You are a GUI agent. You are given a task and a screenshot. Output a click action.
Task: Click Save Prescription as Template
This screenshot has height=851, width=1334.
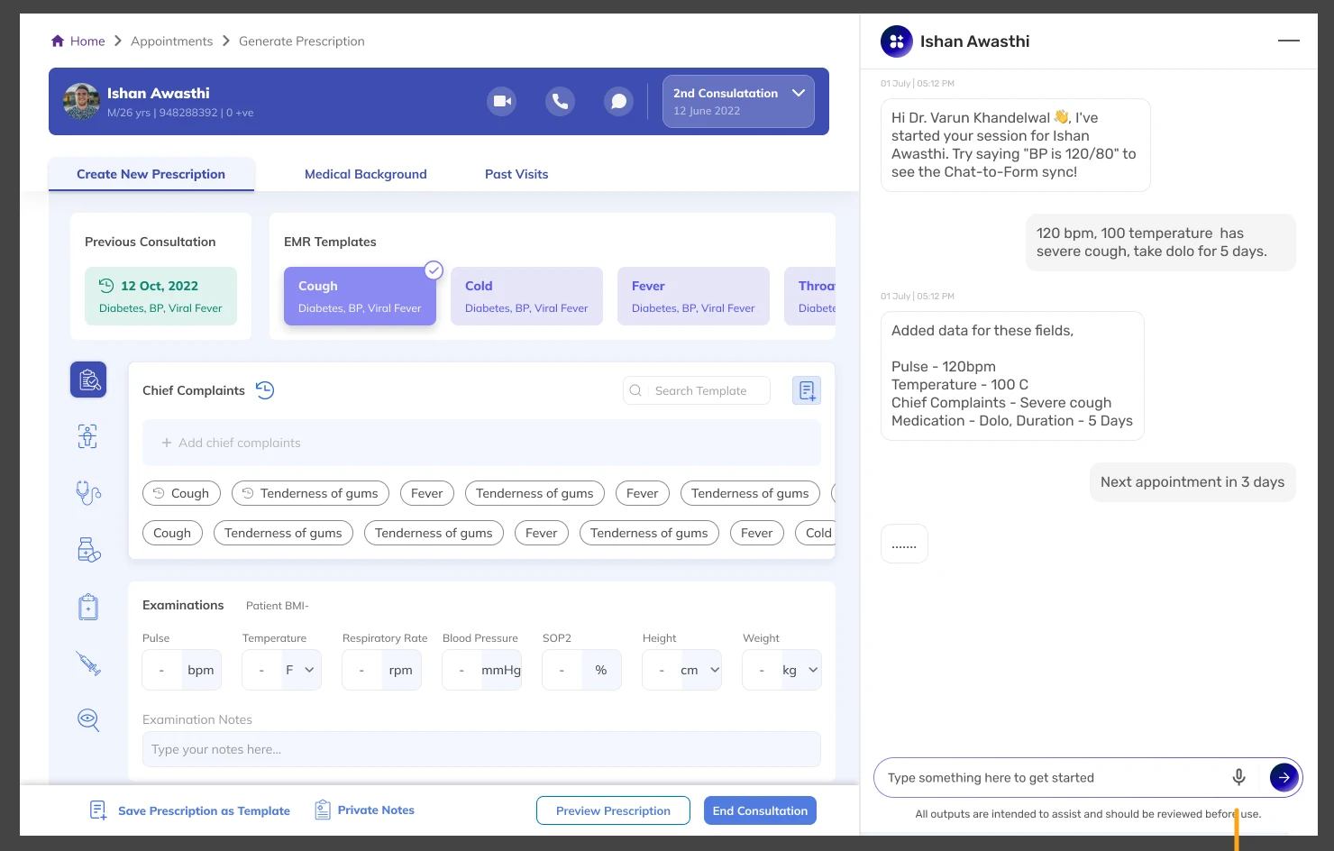pos(190,810)
